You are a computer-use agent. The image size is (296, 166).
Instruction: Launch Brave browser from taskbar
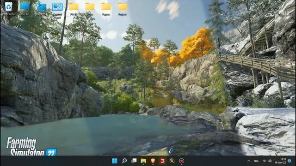pos(153,161)
